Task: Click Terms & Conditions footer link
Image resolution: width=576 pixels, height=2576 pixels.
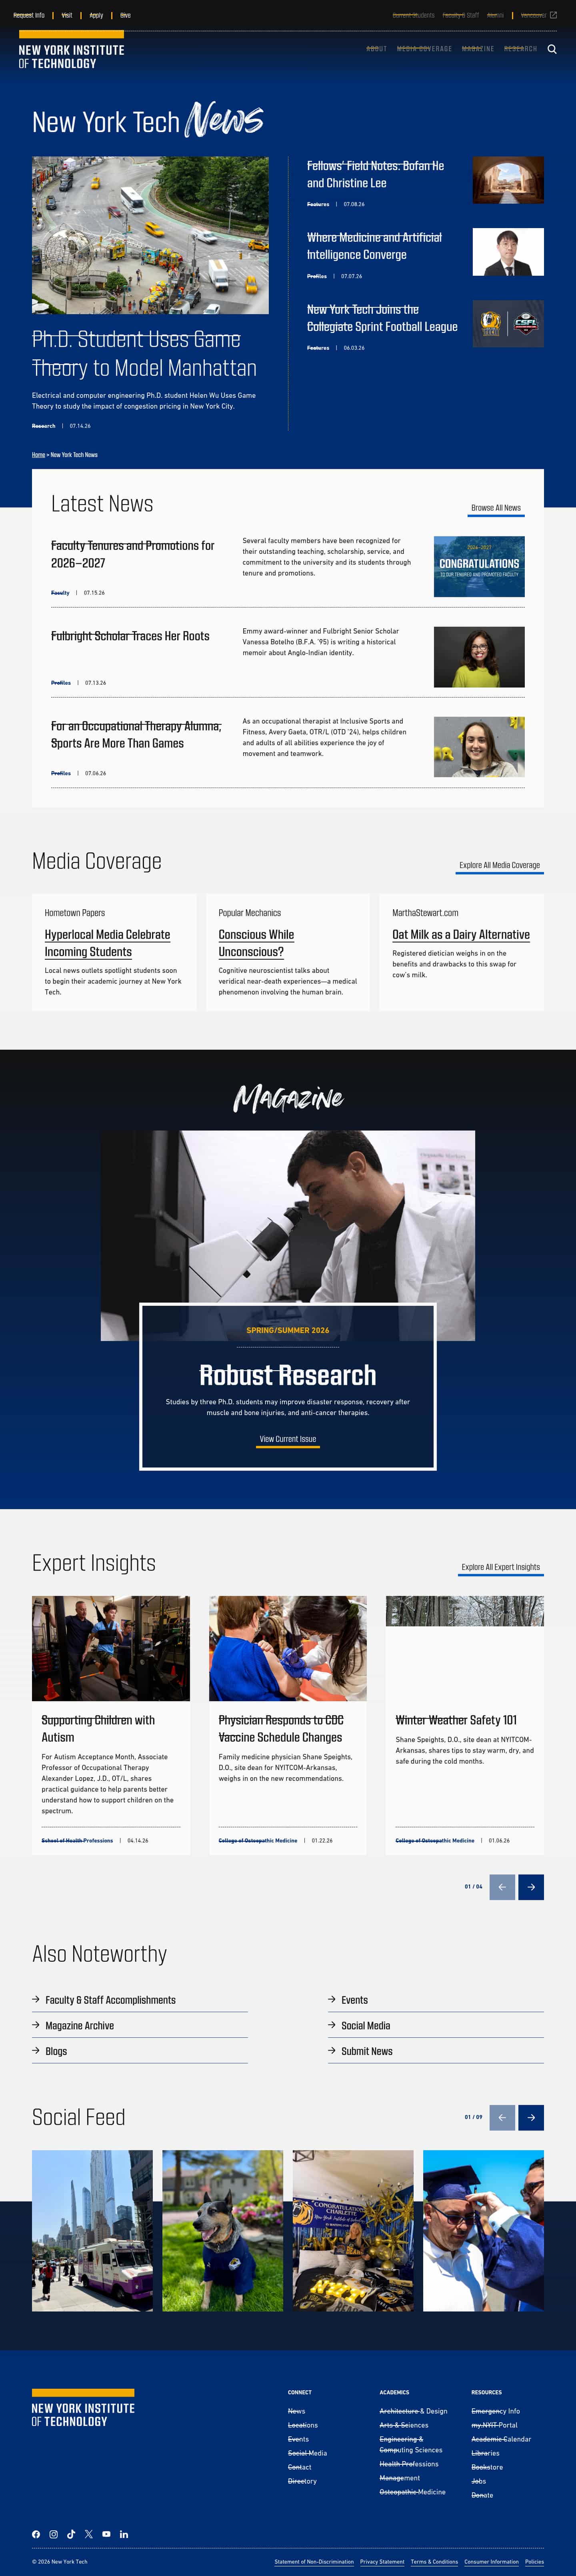Action: point(434,2562)
